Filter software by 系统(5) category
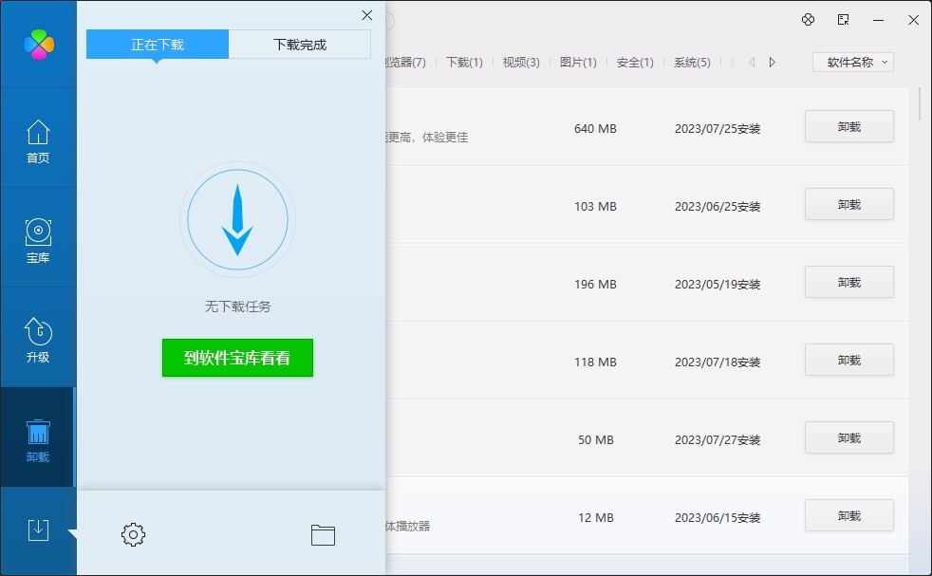The image size is (932, 576). pos(692,62)
